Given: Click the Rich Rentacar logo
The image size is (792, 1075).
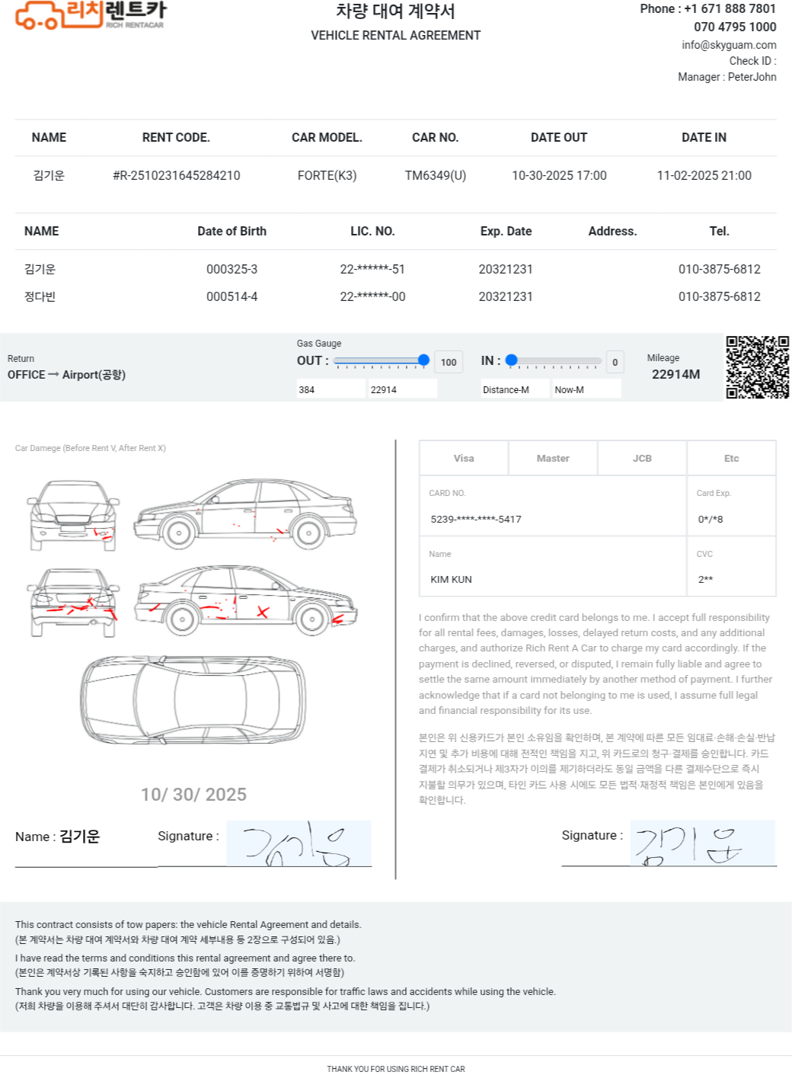Looking at the screenshot, I should coord(90,15).
